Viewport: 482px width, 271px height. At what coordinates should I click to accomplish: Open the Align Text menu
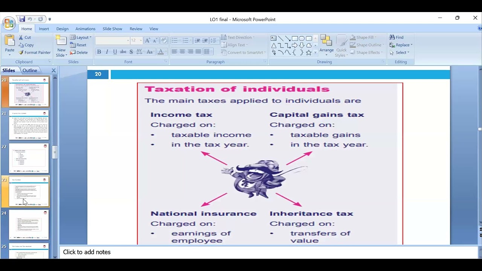coord(235,45)
